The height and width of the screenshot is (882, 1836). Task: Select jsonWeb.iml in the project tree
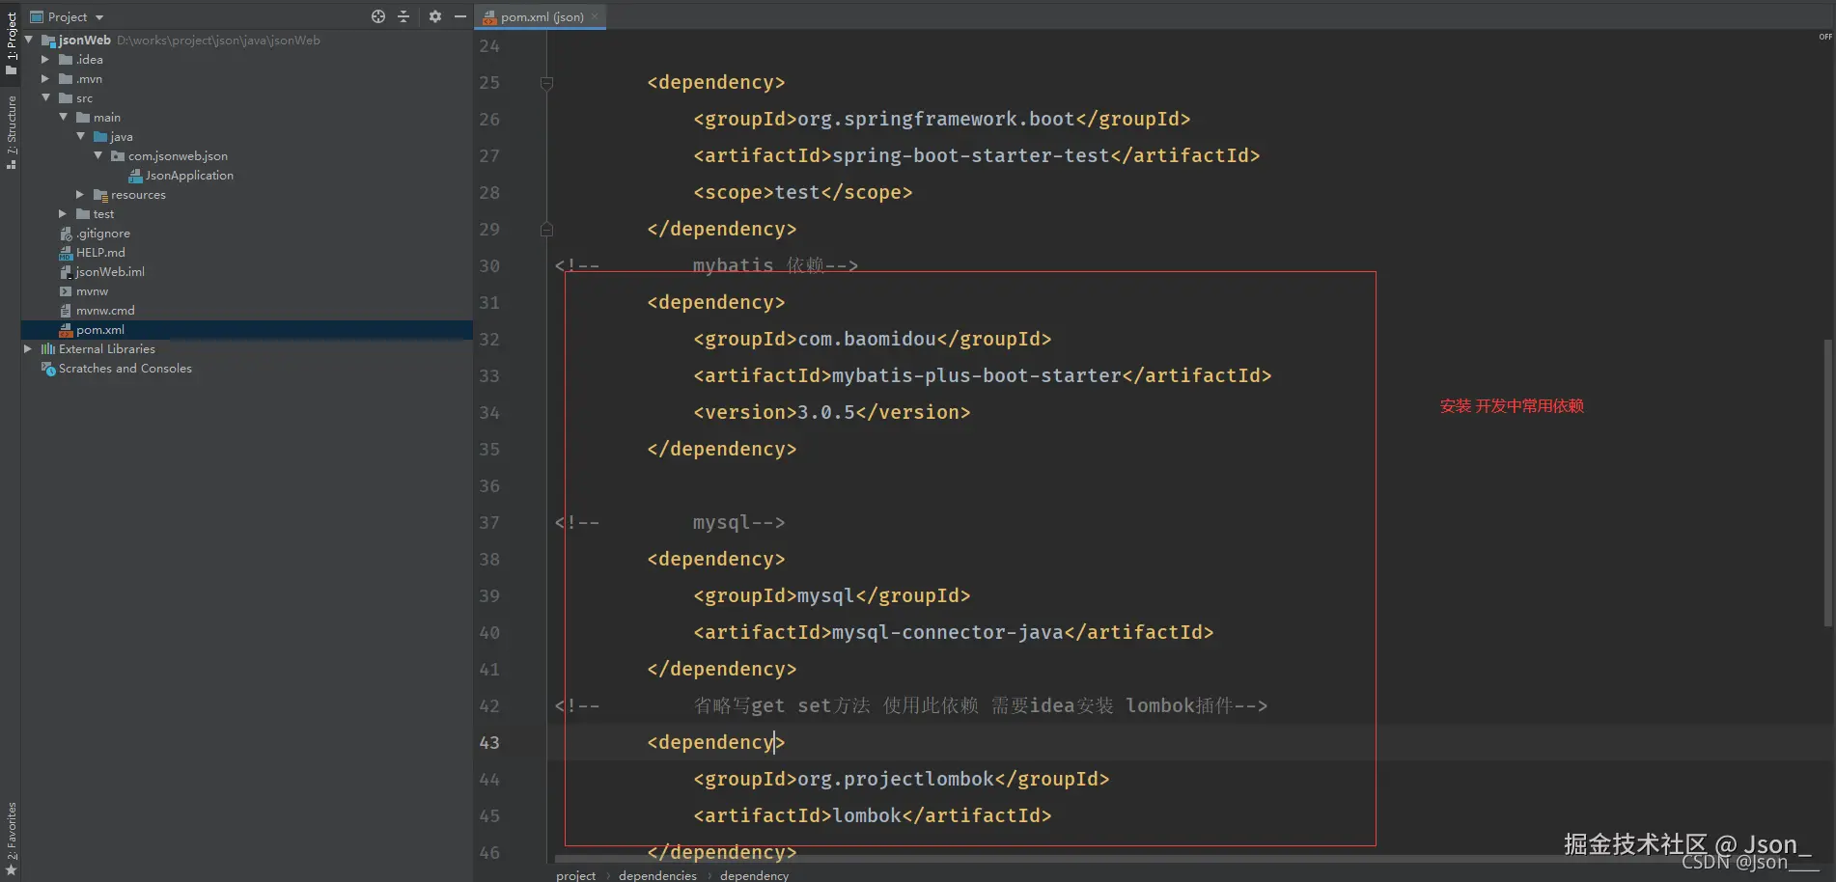[110, 272]
